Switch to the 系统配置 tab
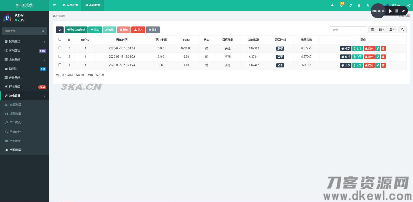The height and width of the screenshot is (202, 413). point(70,5)
